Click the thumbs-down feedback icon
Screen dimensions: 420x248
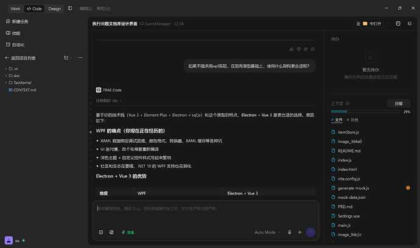[x=298, y=49]
